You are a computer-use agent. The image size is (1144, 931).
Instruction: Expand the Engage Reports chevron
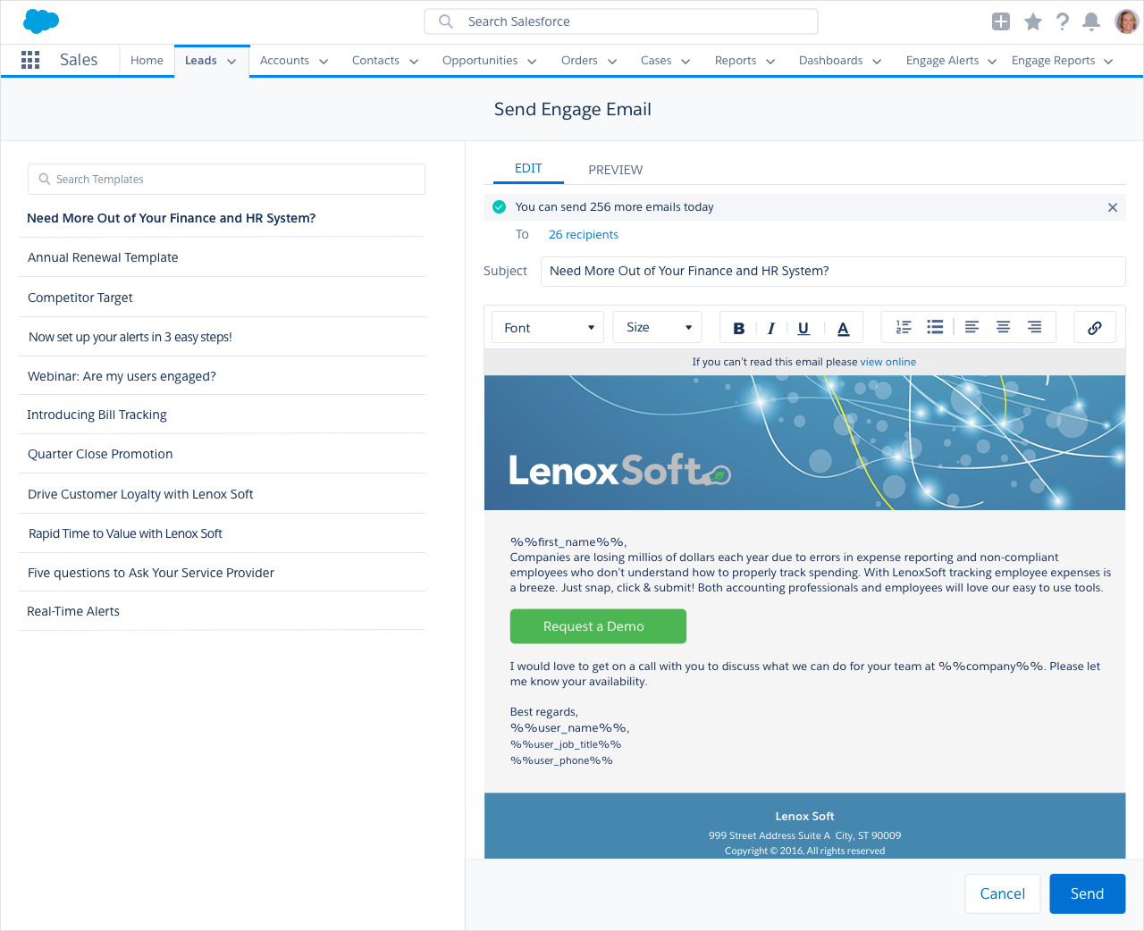coord(1108,62)
